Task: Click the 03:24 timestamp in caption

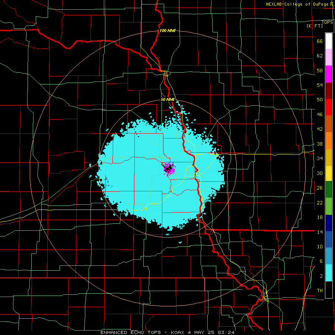Action: pos(226,332)
